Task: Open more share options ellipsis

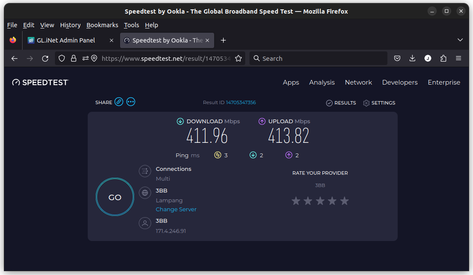Action: [131, 102]
